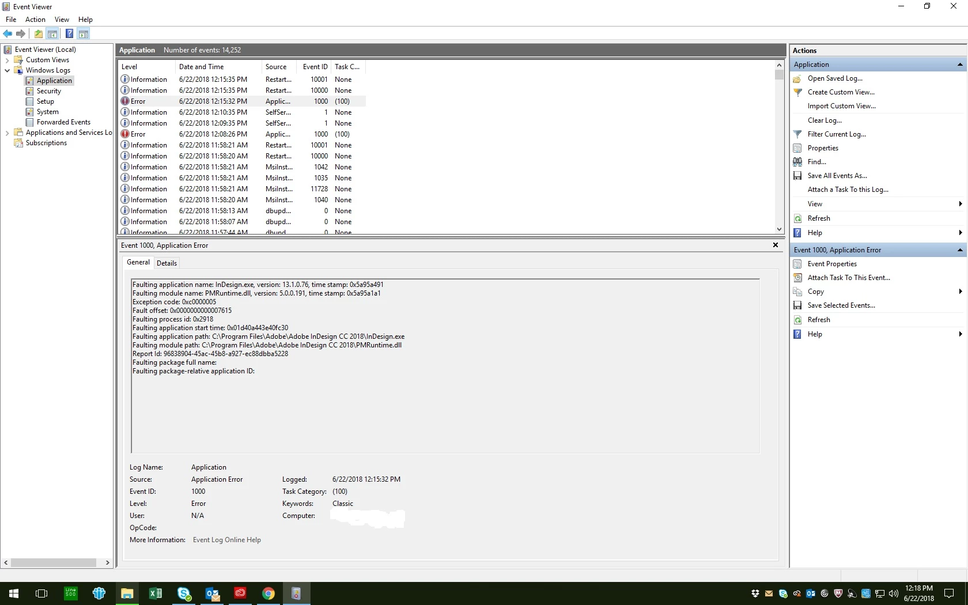This screenshot has height=605, width=968.
Task: Open the Action menu
Action: 35,20
